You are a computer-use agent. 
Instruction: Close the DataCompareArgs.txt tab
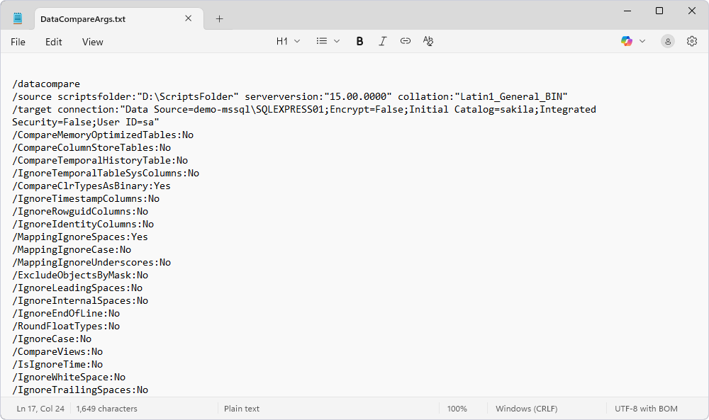click(x=188, y=18)
